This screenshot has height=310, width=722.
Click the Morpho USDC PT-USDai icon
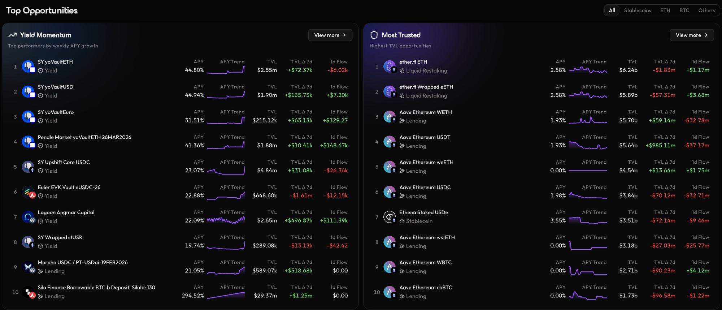[28, 267]
